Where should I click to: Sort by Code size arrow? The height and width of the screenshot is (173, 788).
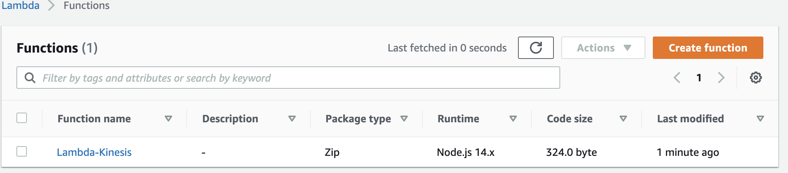(623, 119)
